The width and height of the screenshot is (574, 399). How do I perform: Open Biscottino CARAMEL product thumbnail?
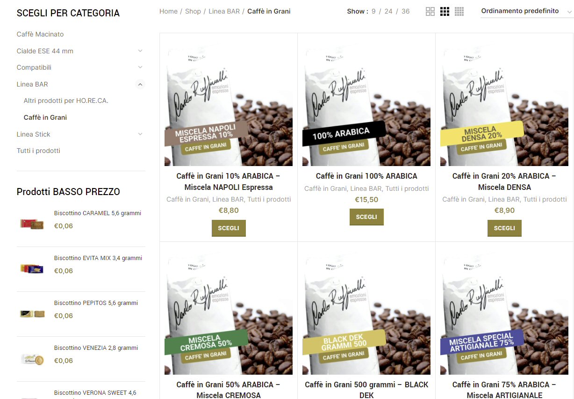(32, 224)
